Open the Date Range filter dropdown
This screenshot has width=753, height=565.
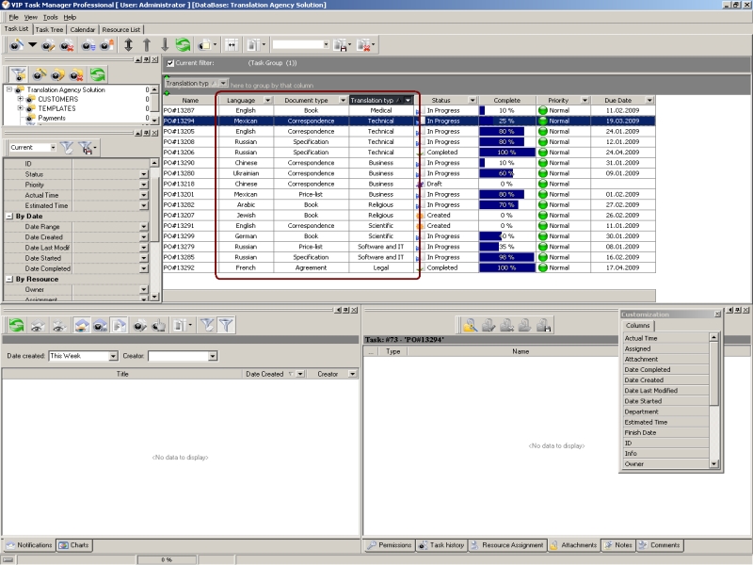144,227
